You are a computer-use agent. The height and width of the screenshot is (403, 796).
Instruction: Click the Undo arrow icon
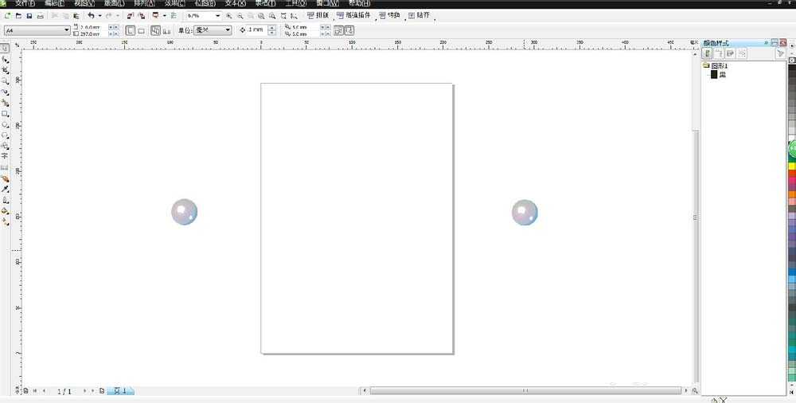coord(91,16)
